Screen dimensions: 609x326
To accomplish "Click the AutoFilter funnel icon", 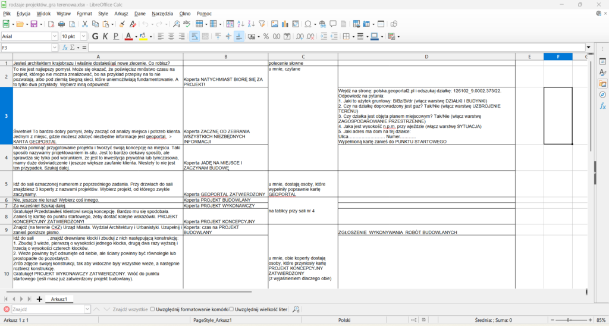I will coord(262,24).
